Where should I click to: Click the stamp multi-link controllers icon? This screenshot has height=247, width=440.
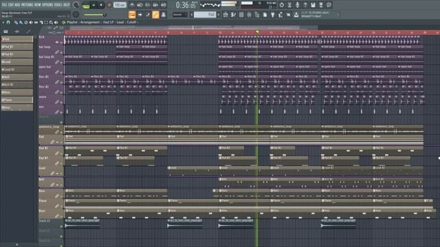tap(164, 14)
